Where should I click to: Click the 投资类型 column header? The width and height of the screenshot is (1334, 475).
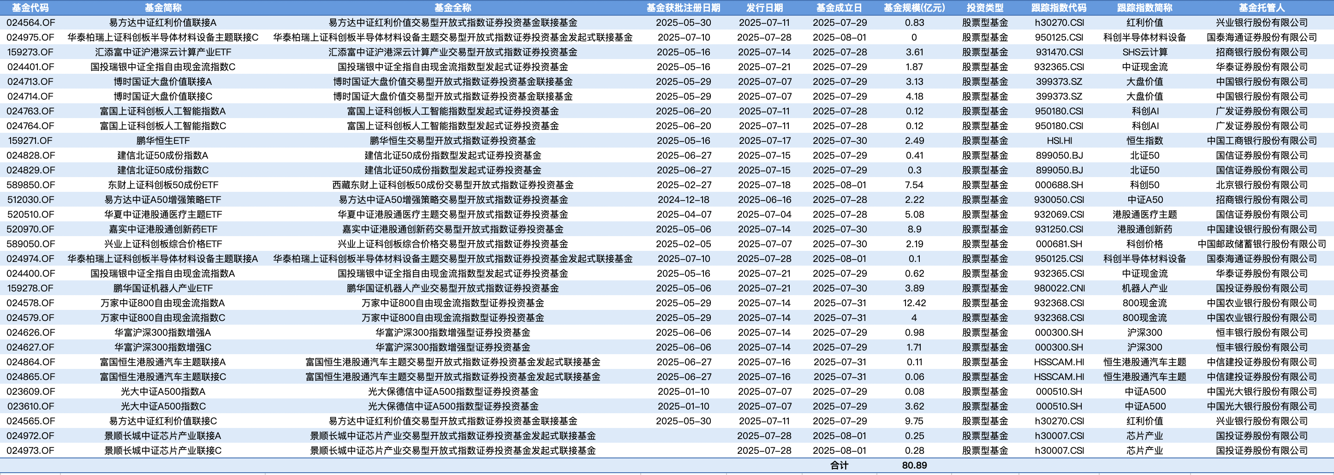point(985,8)
